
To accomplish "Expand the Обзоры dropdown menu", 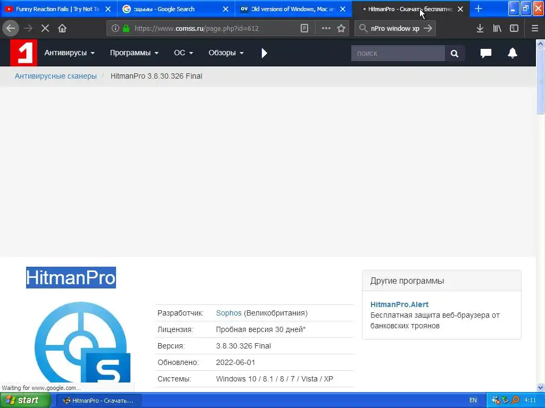I will [x=226, y=53].
